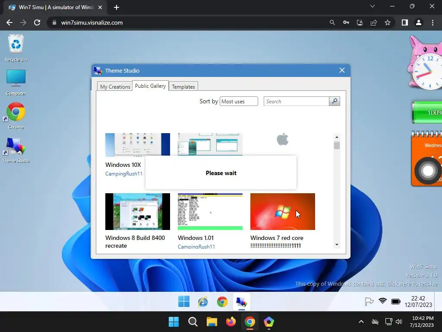Select the teal windows theme thumbnail
Viewport: 442px width, 332px height.
(210, 144)
